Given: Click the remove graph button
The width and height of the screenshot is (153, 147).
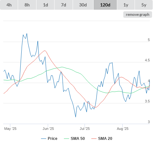Looking at the screenshot, I should point(138,15).
